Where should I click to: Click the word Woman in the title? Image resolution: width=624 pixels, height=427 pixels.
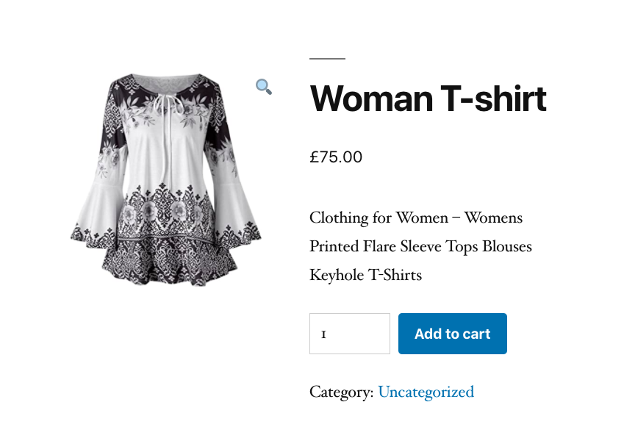point(371,98)
